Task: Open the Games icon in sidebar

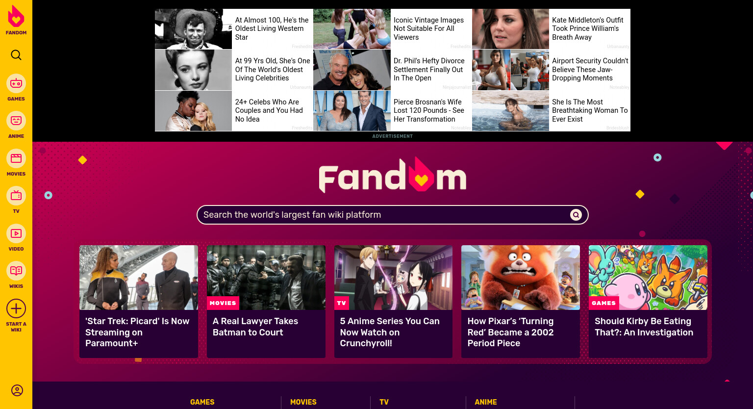Action: (x=16, y=83)
